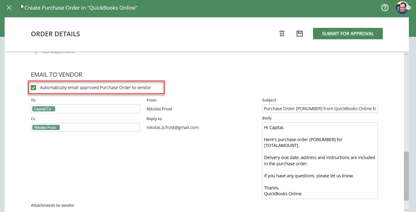This screenshot has height=212, width=416.
Task: Click the scrollbar down arrow
Action: pos(406,210)
